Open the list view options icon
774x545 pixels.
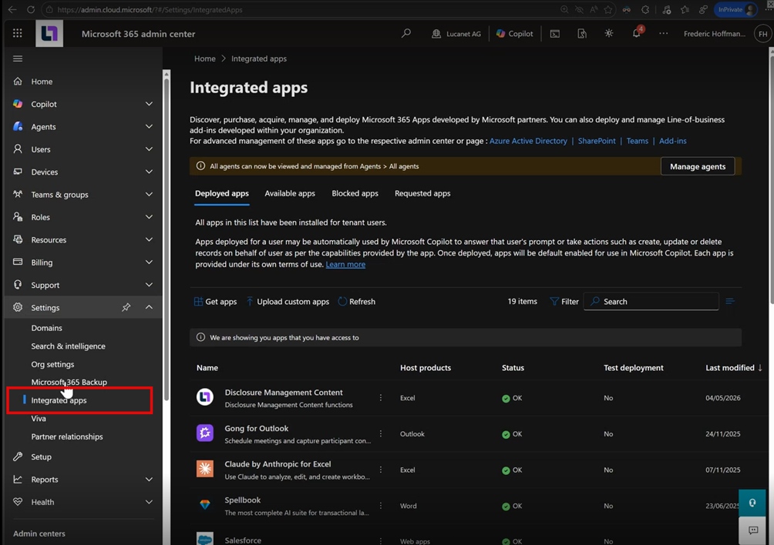[730, 302]
